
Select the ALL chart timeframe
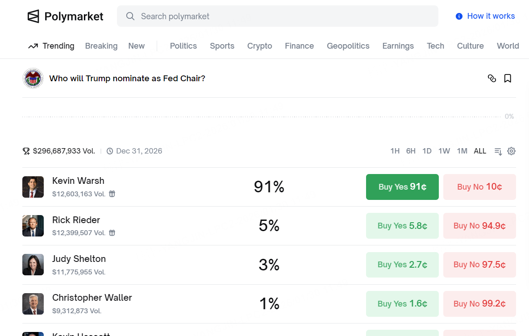pyautogui.click(x=480, y=151)
